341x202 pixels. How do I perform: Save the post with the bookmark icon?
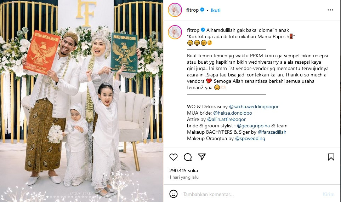click(x=331, y=157)
